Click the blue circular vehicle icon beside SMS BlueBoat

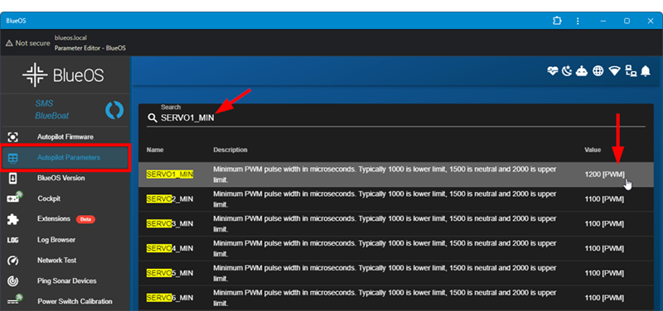pos(114,110)
